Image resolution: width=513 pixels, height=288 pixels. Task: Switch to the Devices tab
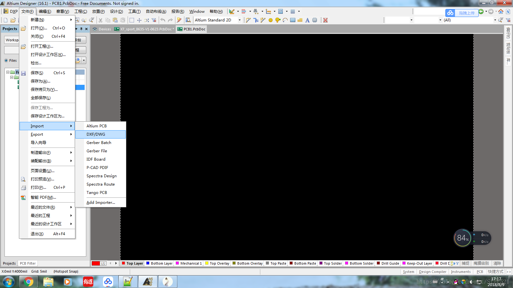[102, 29]
